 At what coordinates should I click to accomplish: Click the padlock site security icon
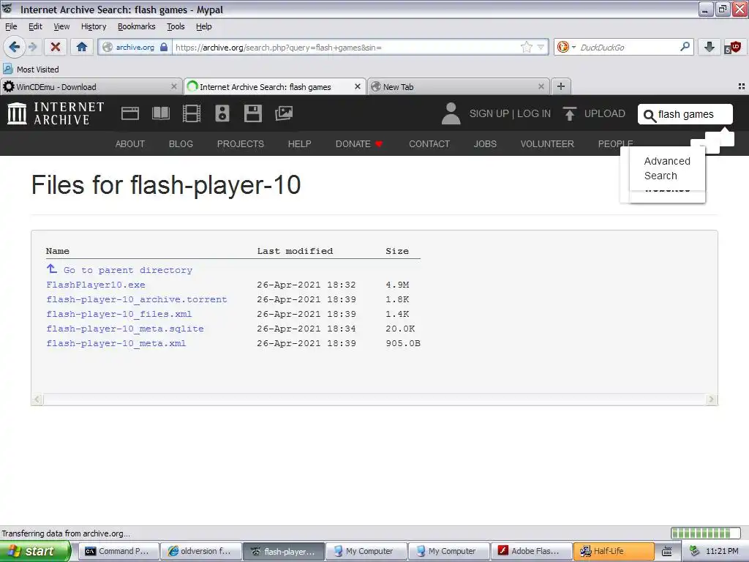click(164, 47)
